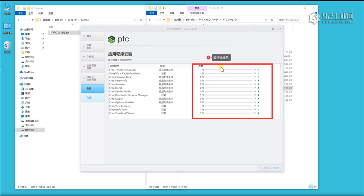This screenshot has width=364, height=196.
Task: Cancel the Creo Simulate installation with its X
Action: click(x=258, y=84)
